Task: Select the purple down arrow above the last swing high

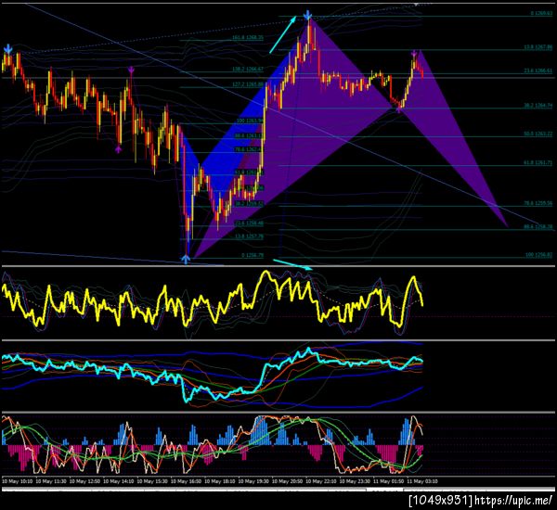Action: tap(414, 54)
